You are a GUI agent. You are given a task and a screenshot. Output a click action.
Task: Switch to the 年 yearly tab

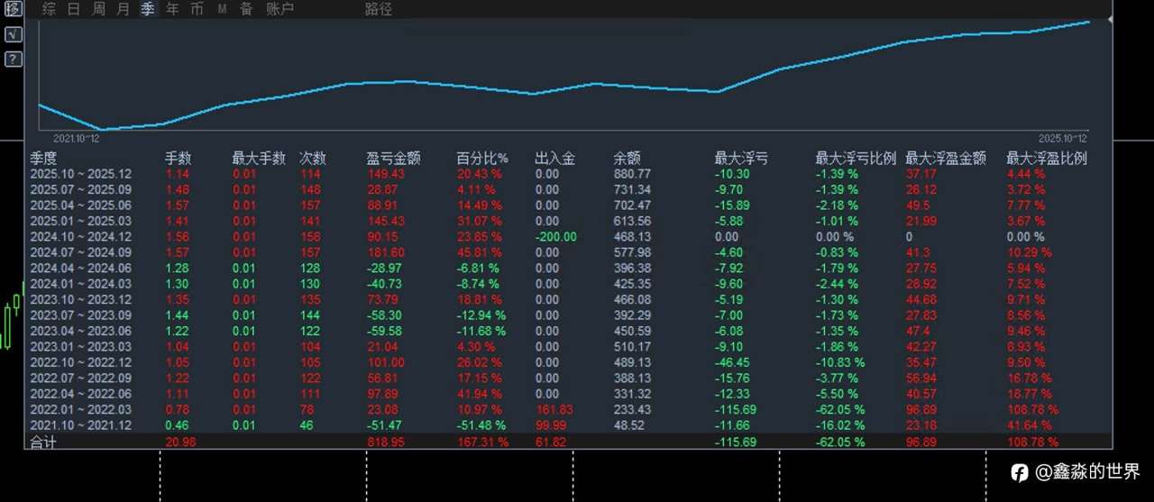172,9
